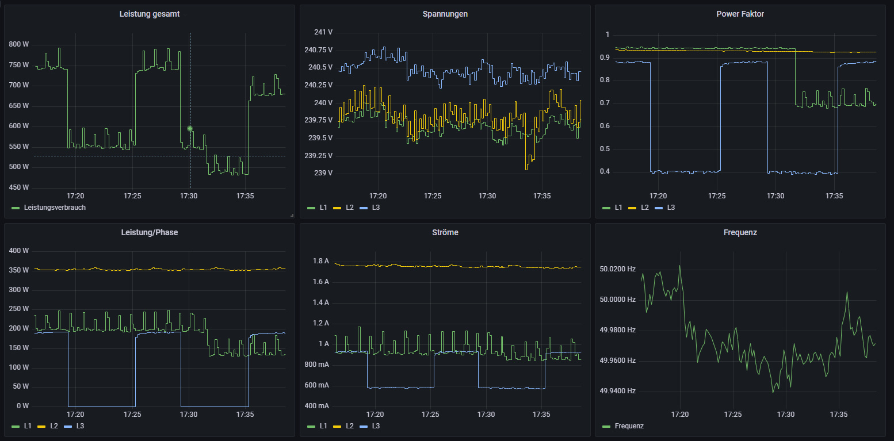Open the Spannungen panel title menu
This screenshot has width=894, height=441.
445,14
